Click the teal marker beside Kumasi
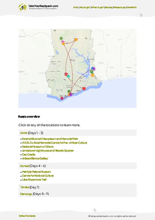This screenshot has width=155, height=220. (x=68, y=76)
